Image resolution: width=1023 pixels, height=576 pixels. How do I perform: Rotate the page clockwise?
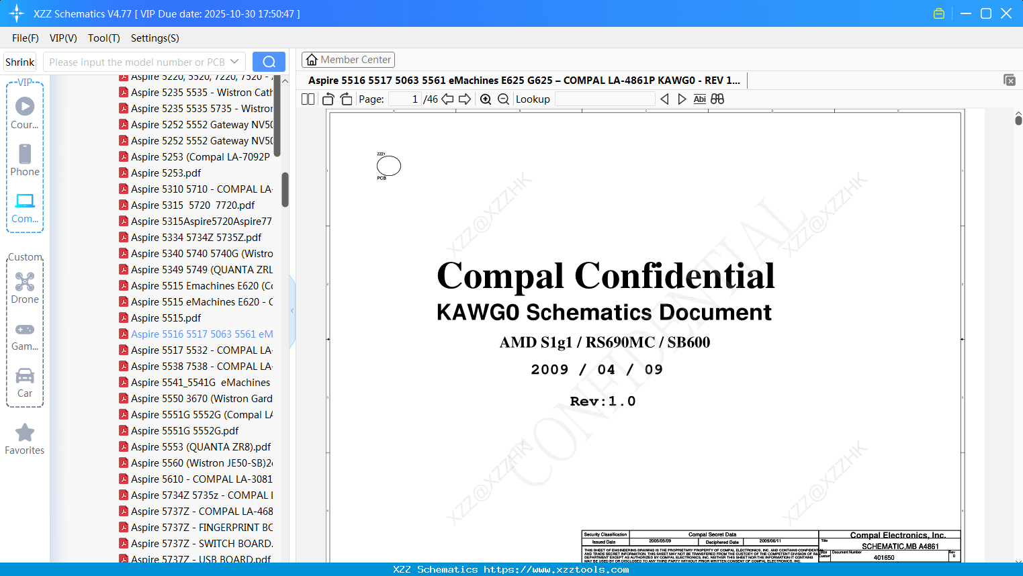pos(346,99)
